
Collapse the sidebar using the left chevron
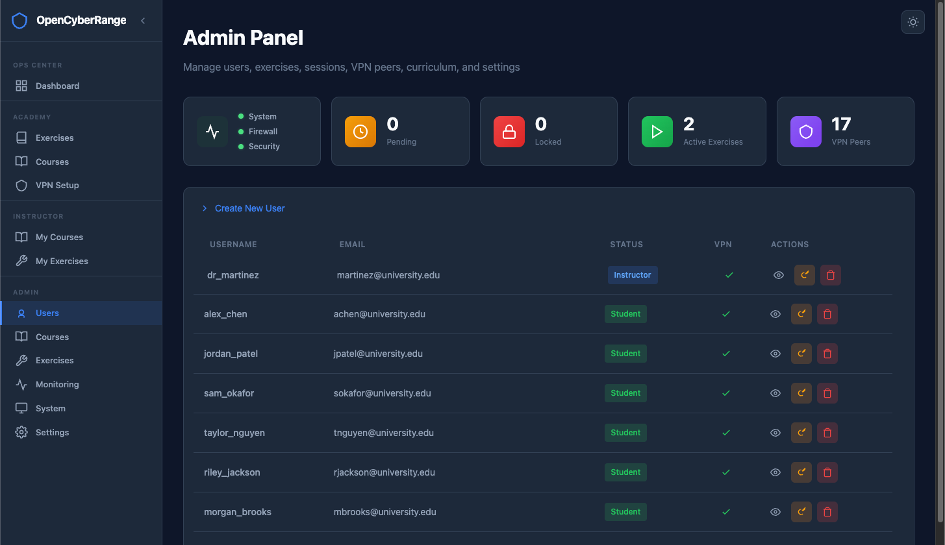(x=143, y=20)
